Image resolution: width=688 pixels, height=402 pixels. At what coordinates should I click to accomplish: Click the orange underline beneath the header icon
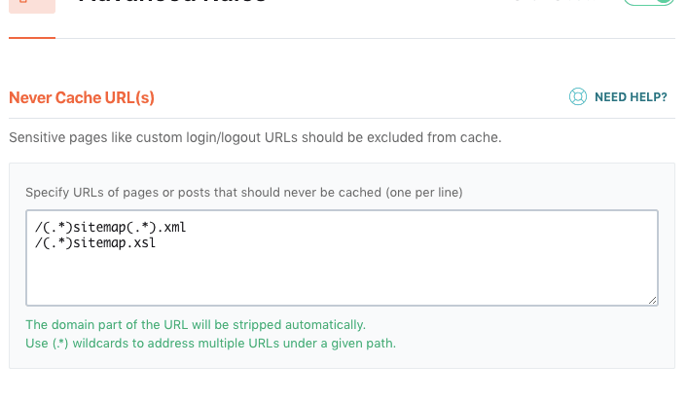tap(31, 38)
